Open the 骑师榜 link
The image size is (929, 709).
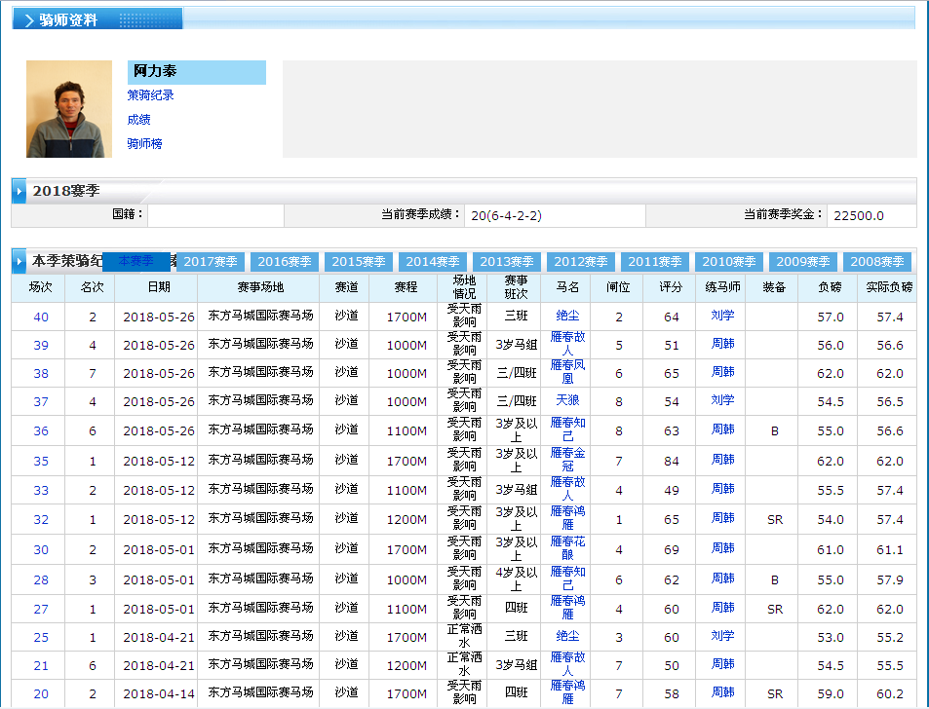pos(144,144)
